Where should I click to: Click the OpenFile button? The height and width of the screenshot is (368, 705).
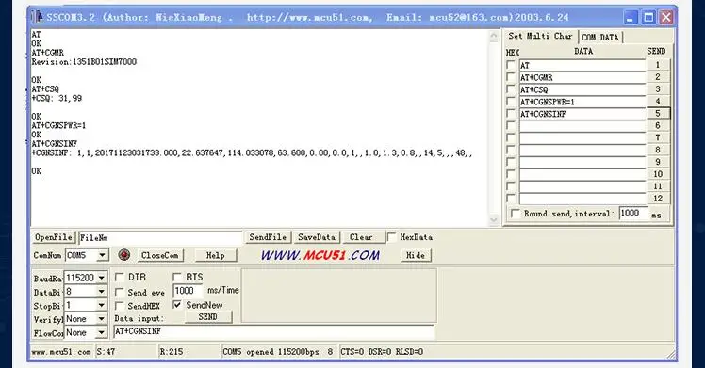point(54,237)
